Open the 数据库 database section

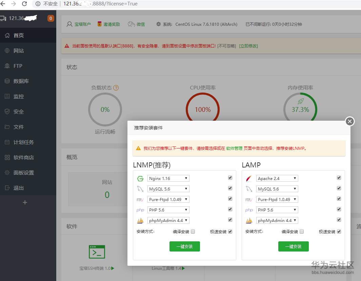click(x=28, y=81)
